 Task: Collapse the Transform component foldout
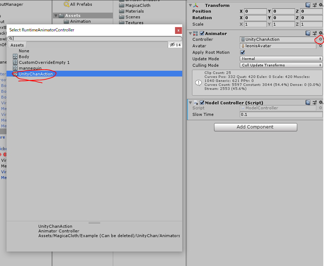191,5
